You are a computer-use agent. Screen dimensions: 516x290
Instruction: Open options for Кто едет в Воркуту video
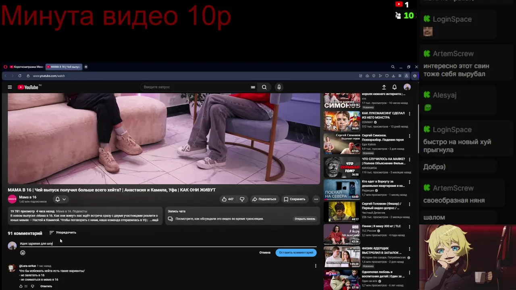click(410, 182)
